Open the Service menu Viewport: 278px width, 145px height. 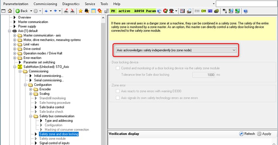coord(90,4)
